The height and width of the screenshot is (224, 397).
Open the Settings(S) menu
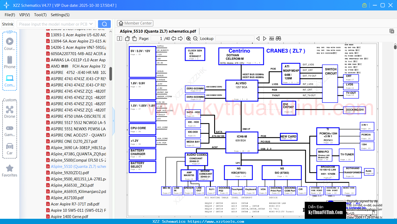[x=60, y=15]
